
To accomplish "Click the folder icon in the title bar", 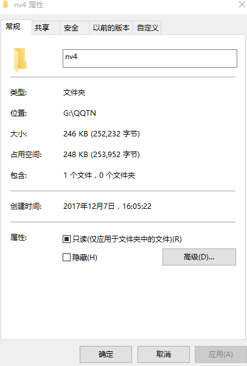I will coord(5,4).
